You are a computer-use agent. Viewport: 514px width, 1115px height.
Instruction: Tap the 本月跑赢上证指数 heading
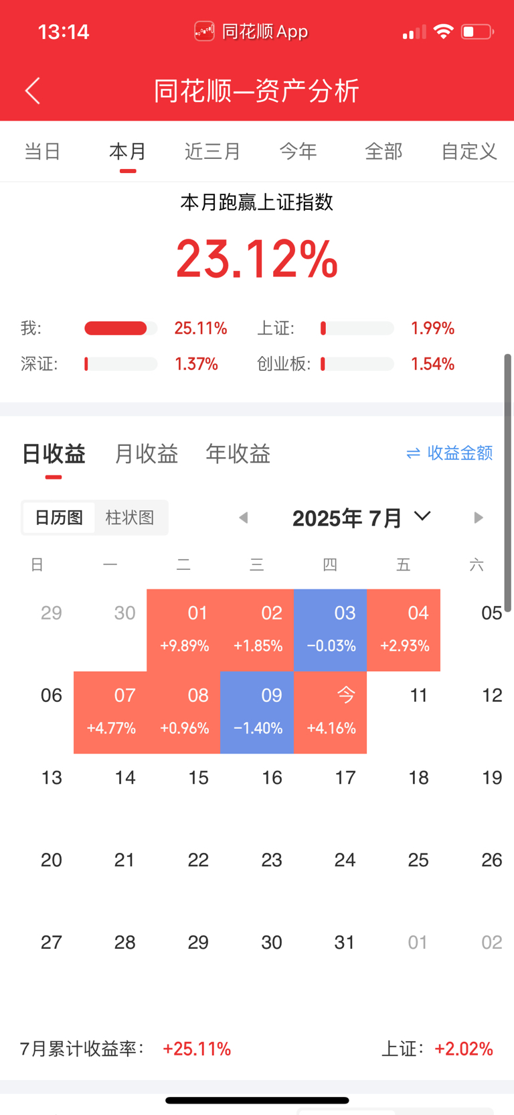257,202
